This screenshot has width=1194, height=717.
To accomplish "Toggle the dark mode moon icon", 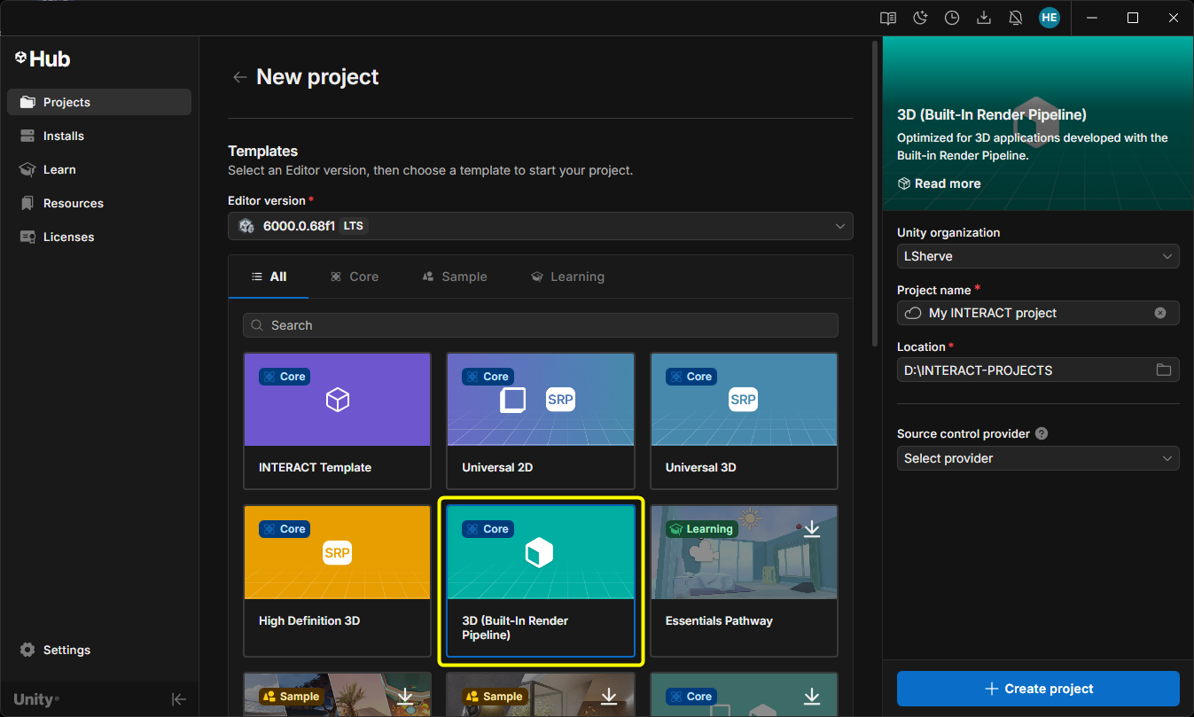I will [920, 18].
